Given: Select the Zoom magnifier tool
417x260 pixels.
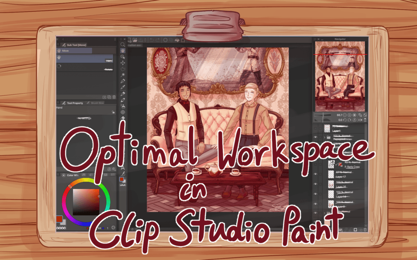Looking at the screenshot, I should point(123,45).
